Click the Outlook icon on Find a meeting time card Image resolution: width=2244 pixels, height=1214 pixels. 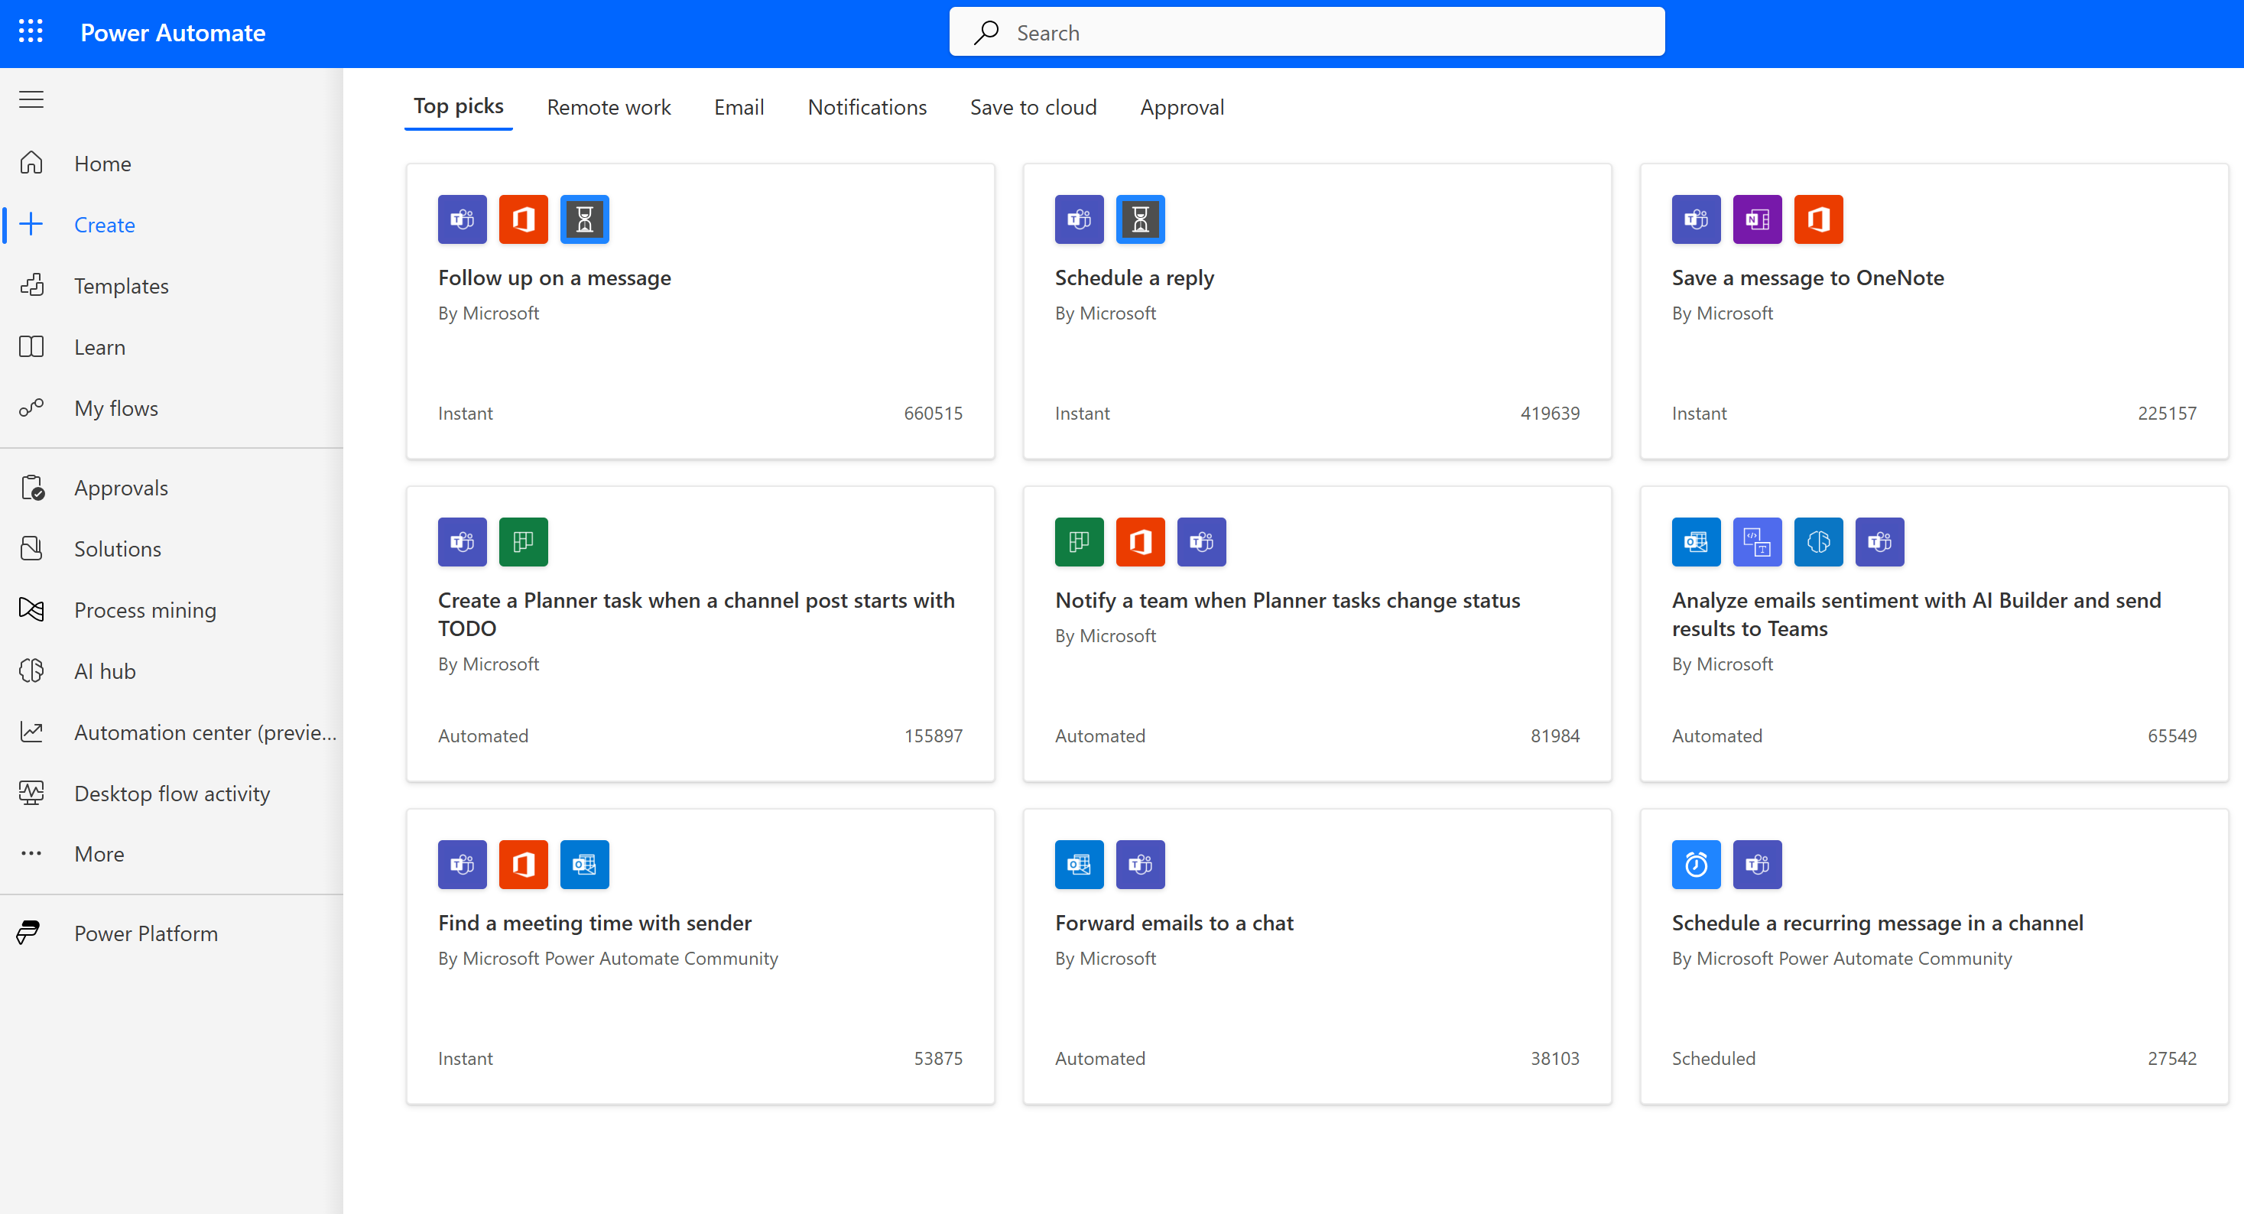[x=583, y=864]
